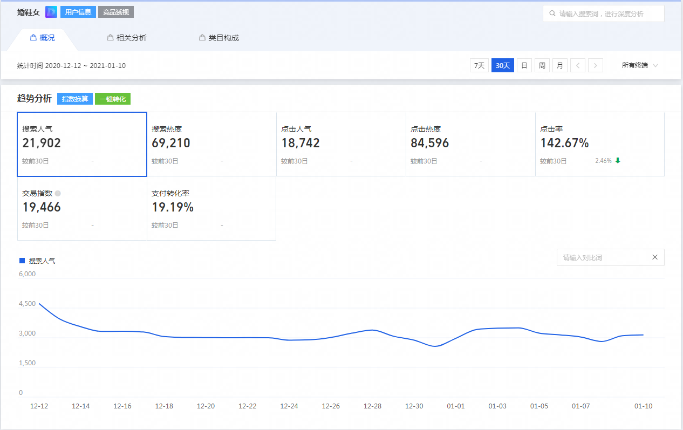Open the 所有终端 dropdown
The width and height of the screenshot is (683, 430).
tap(640, 65)
